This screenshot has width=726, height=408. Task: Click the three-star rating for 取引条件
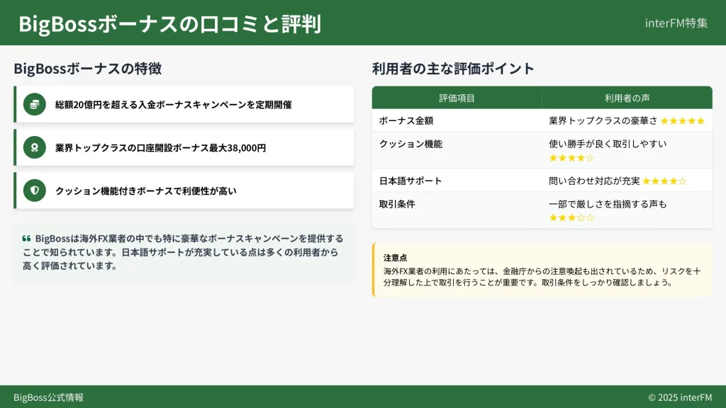[x=571, y=217]
